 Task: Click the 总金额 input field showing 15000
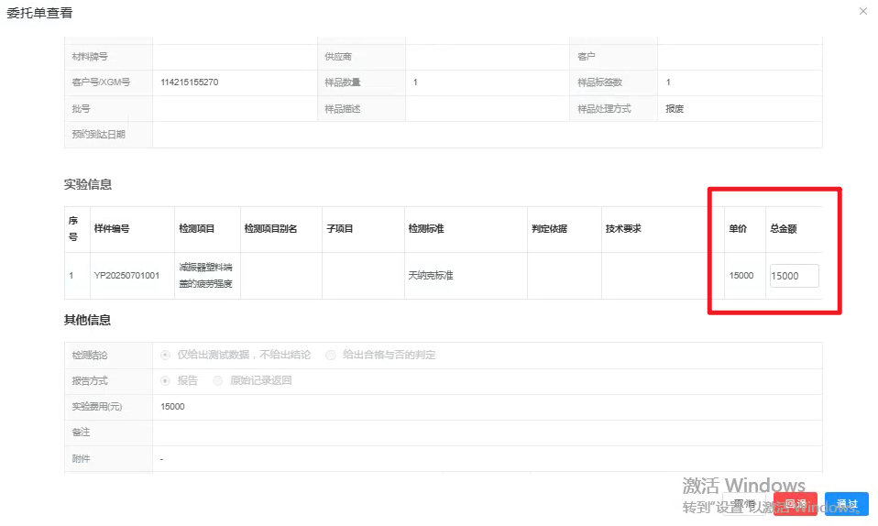click(794, 276)
